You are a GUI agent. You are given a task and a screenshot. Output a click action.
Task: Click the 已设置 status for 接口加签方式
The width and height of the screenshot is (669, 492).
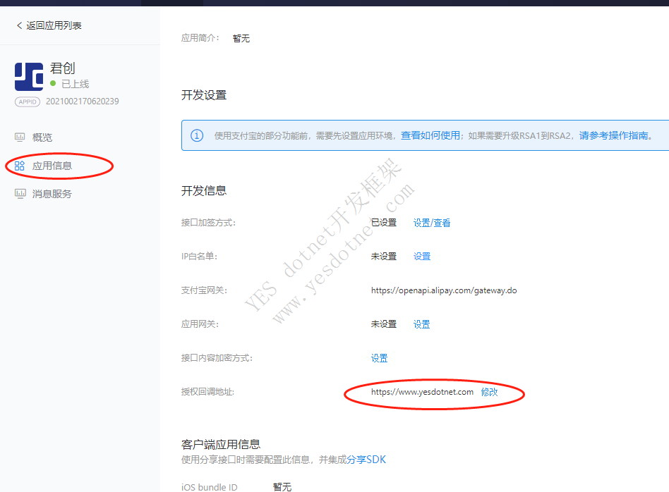click(x=384, y=223)
